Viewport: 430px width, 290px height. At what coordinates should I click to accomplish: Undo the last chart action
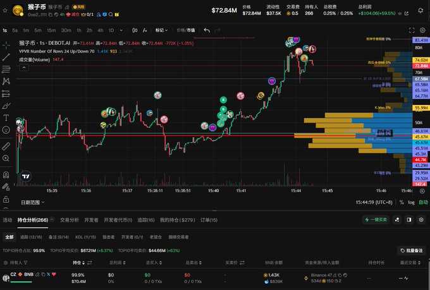[x=207, y=30]
